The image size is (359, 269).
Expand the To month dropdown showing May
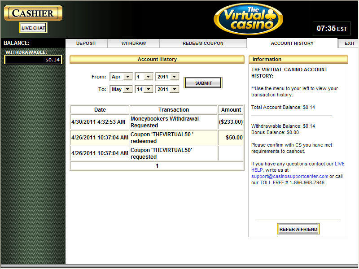[121, 89]
